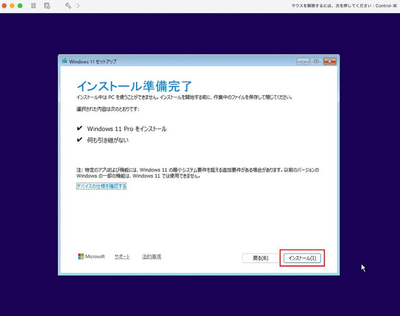Open the VM snapshot toolbar icon
400x316 pixels.
tap(47, 5)
